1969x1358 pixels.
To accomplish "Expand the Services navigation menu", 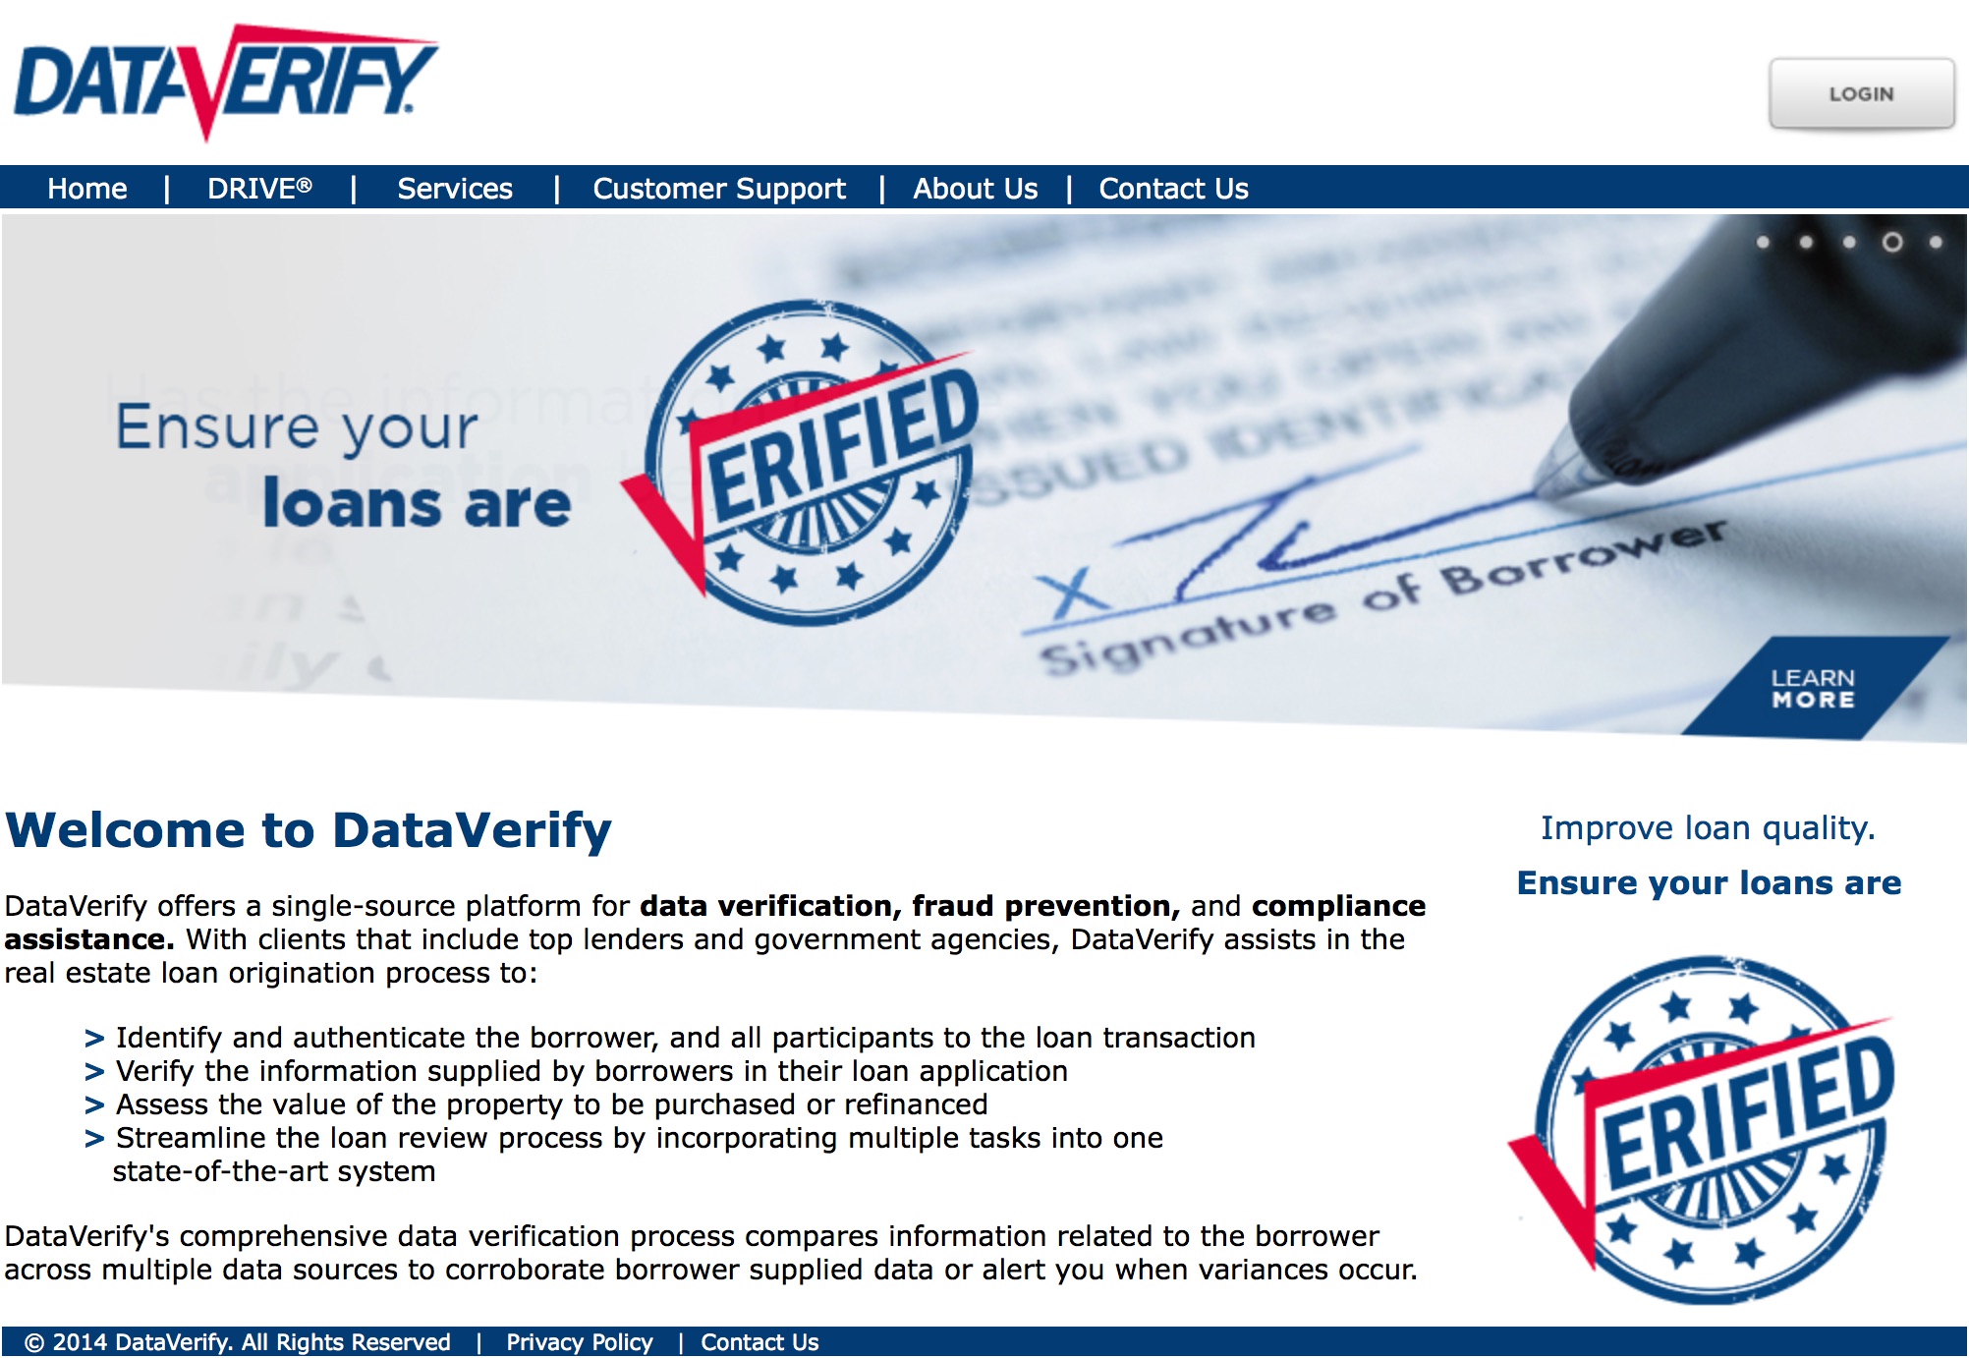I will (453, 187).
